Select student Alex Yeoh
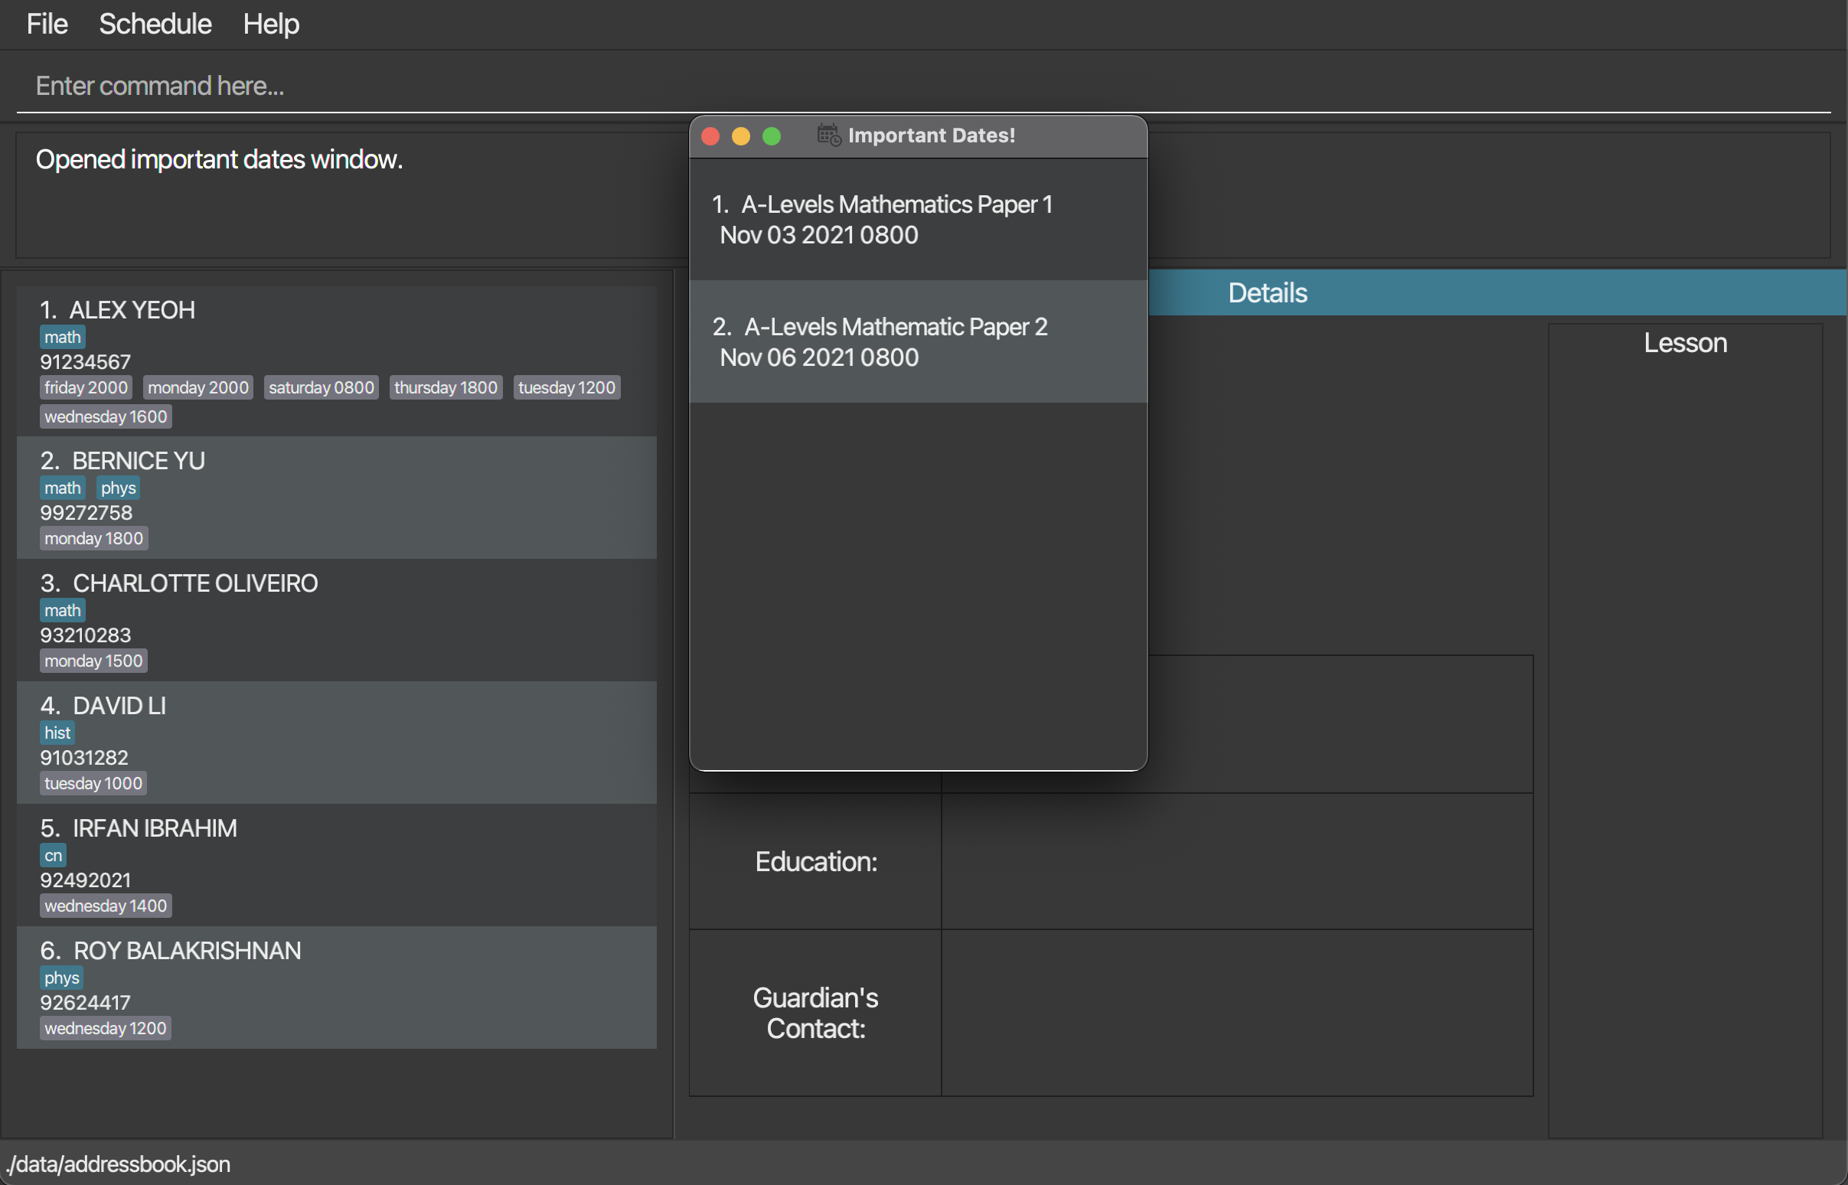1848x1185 pixels. click(337, 361)
